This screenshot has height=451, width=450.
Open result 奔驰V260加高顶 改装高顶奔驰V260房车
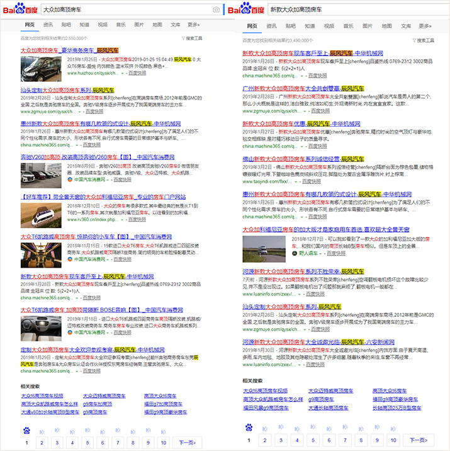coord(98,157)
